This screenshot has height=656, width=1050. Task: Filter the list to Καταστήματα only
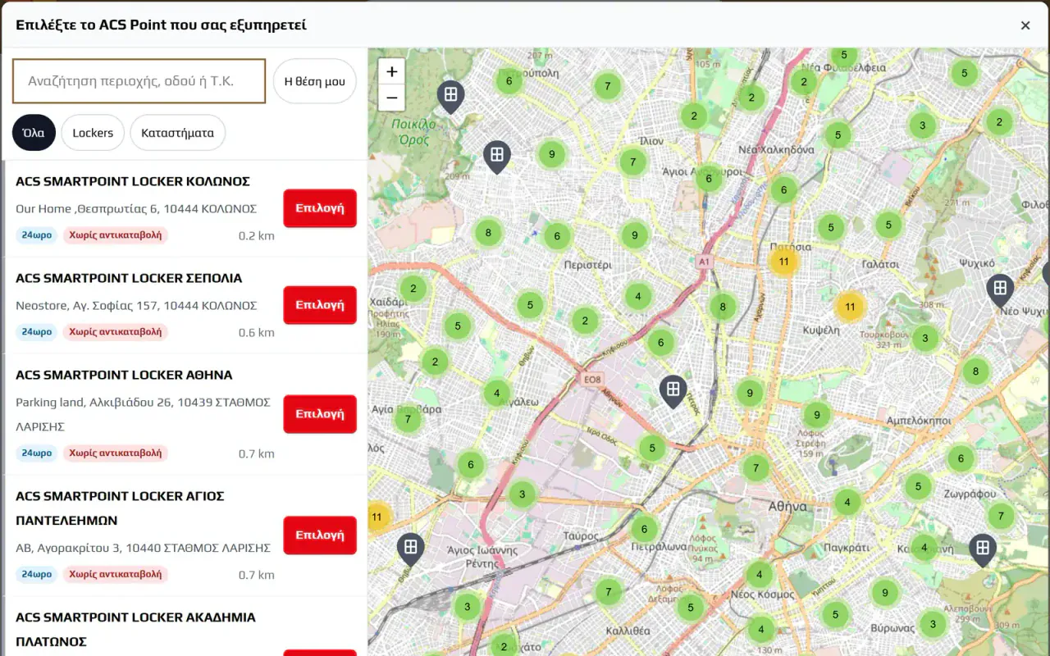tap(177, 133)
